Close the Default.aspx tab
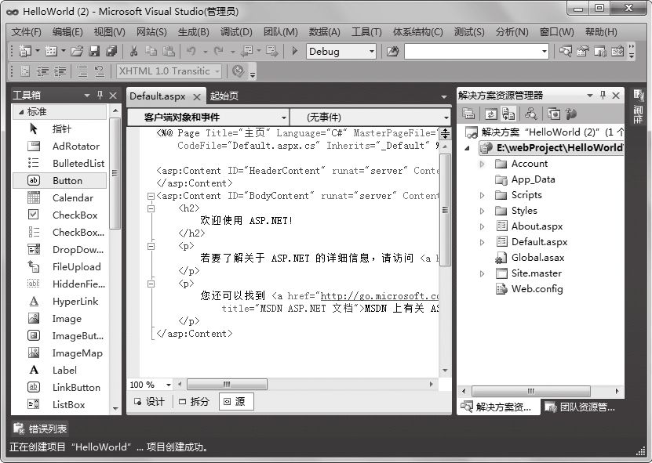The width and height of the screenshot is (652, 463). (x=197, y=97)
